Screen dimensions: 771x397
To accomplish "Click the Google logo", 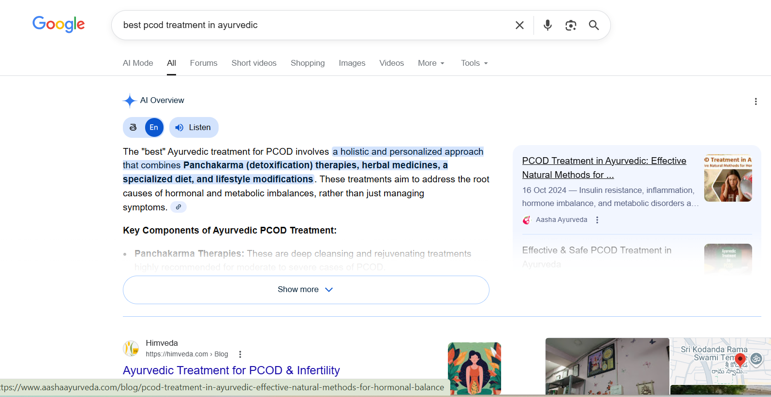I will pos(59,24).
